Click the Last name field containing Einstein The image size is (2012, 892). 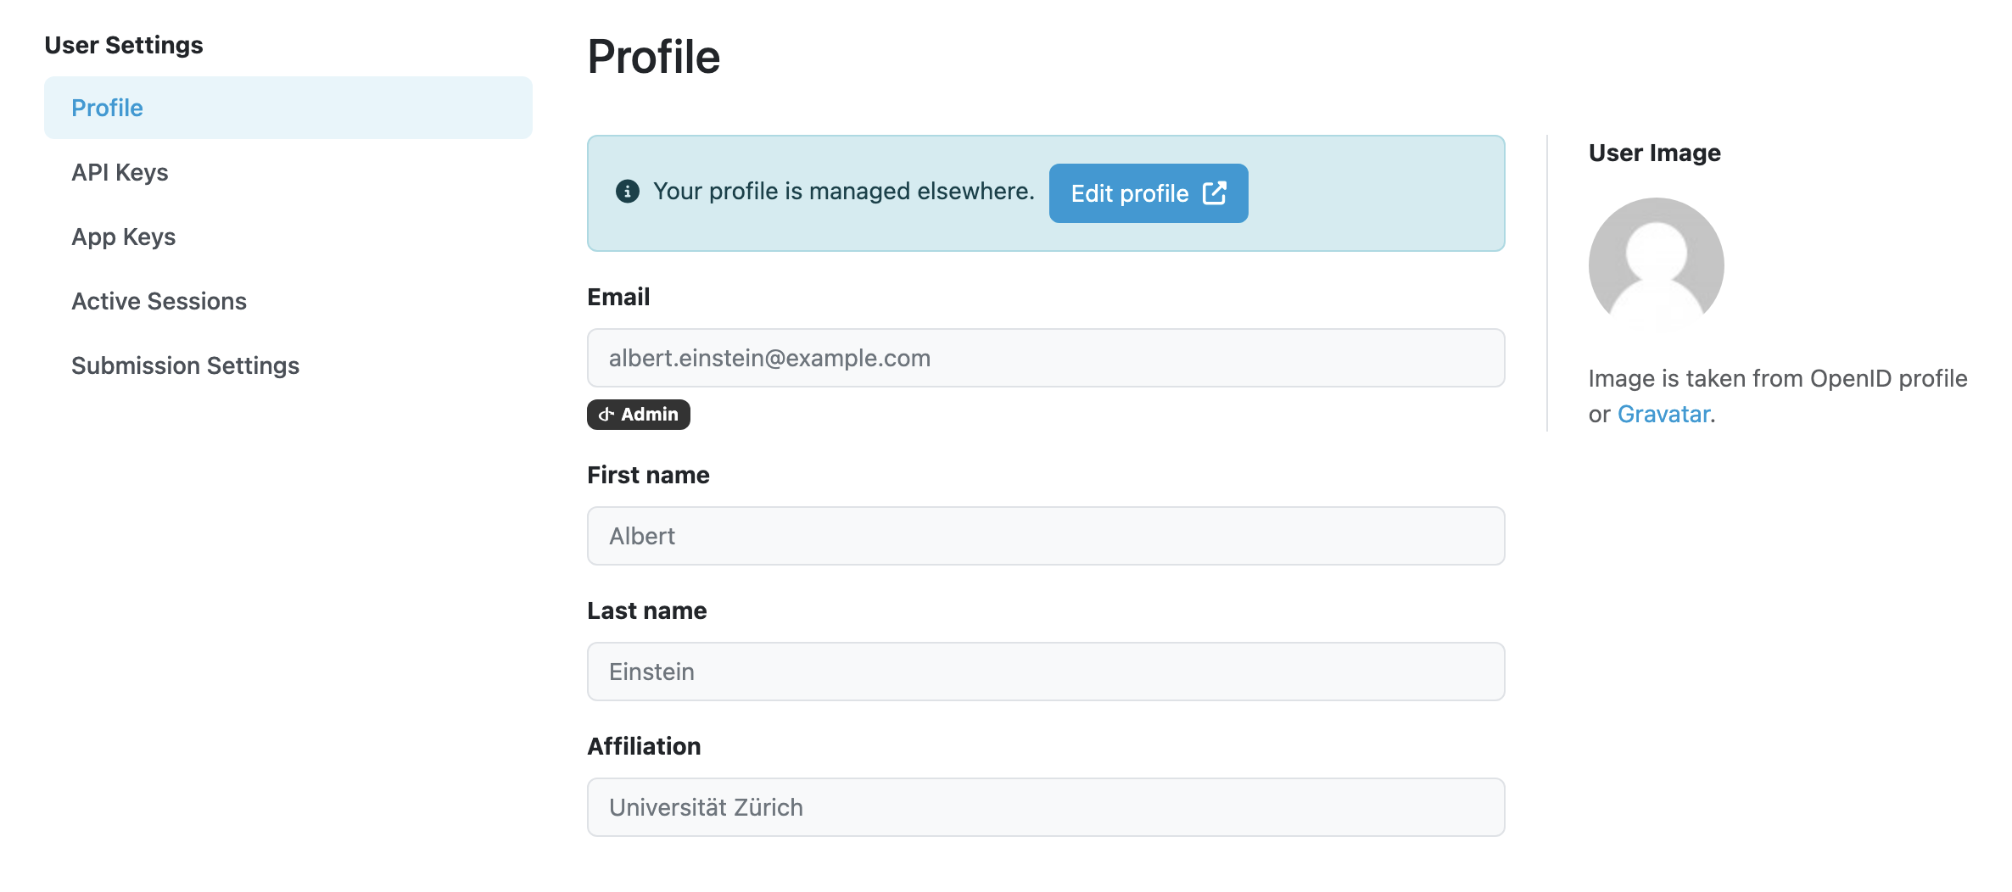coord(1046,672)
